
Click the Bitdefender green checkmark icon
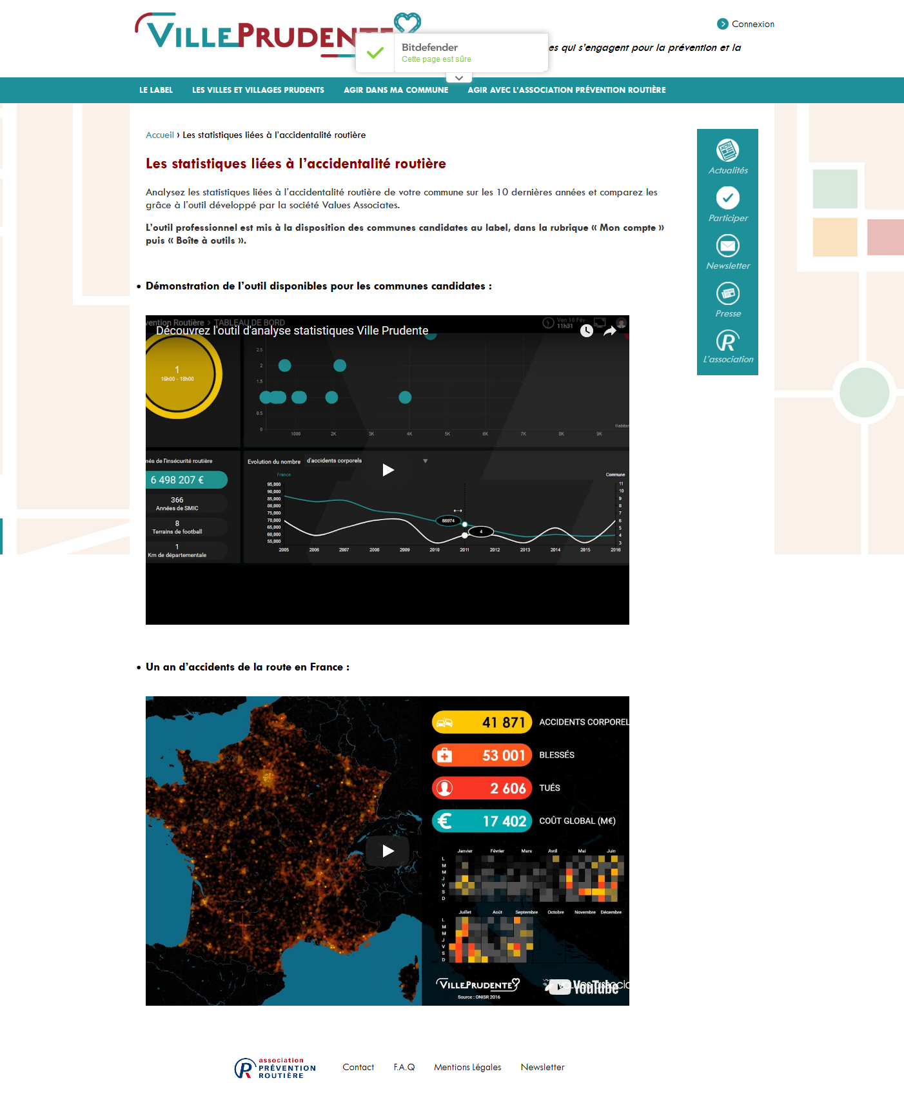pos(375,53)
